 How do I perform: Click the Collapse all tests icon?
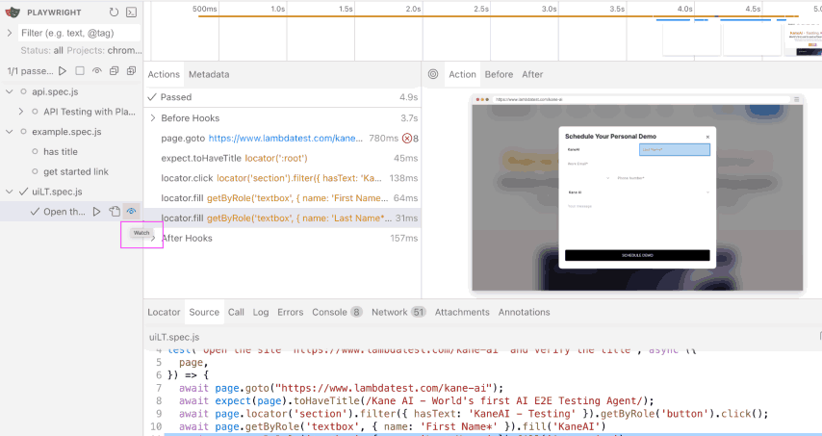pos(114,71)
